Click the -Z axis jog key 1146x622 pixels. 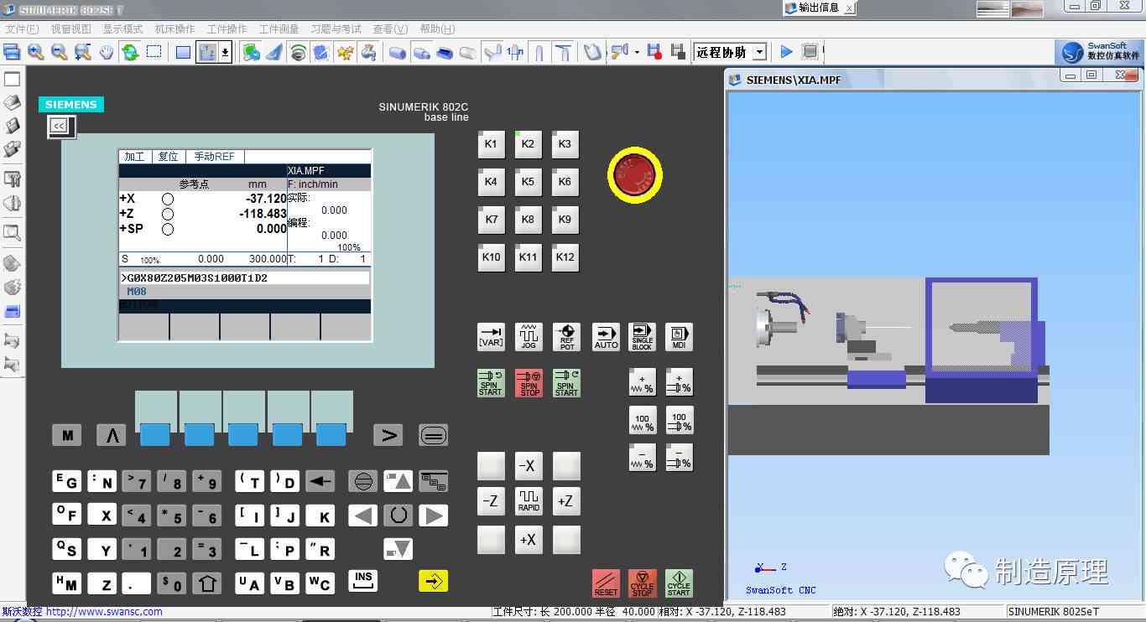click(491, 501)
